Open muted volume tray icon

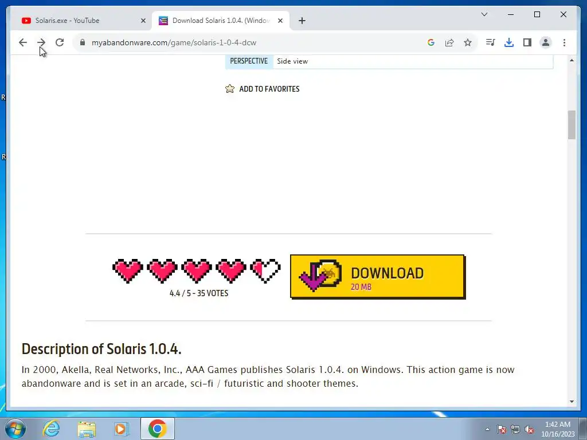pos(529,429)
